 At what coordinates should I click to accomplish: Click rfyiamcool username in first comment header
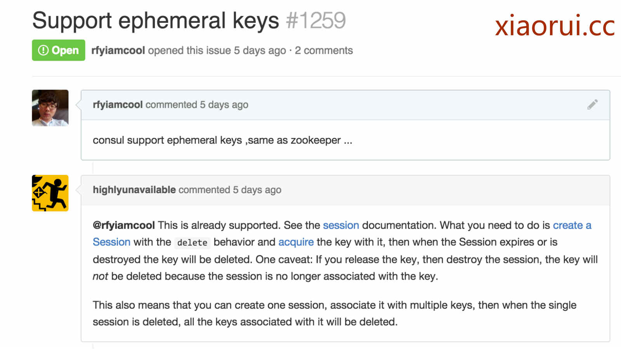pos(118,105)
